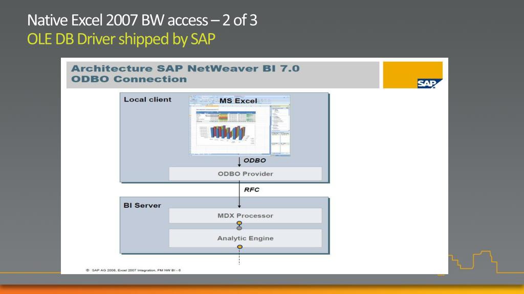This screenshot has width=524, height=294.
Task: Select the 'ODBO Provider' box
Action: 245,174
